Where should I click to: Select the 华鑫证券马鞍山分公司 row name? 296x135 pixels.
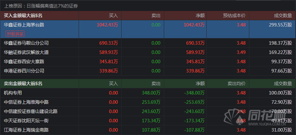pos(26,43)
